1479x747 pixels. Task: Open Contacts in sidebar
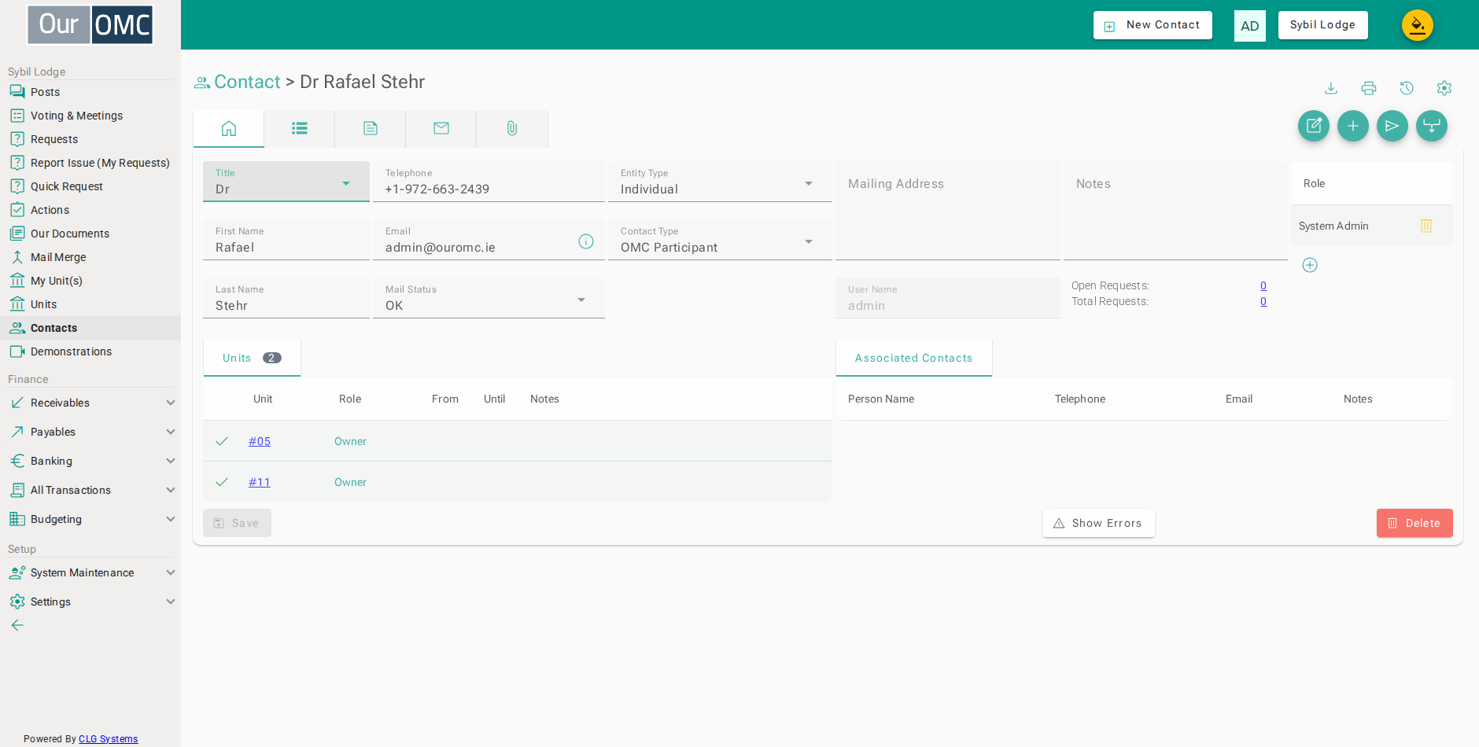90,328
